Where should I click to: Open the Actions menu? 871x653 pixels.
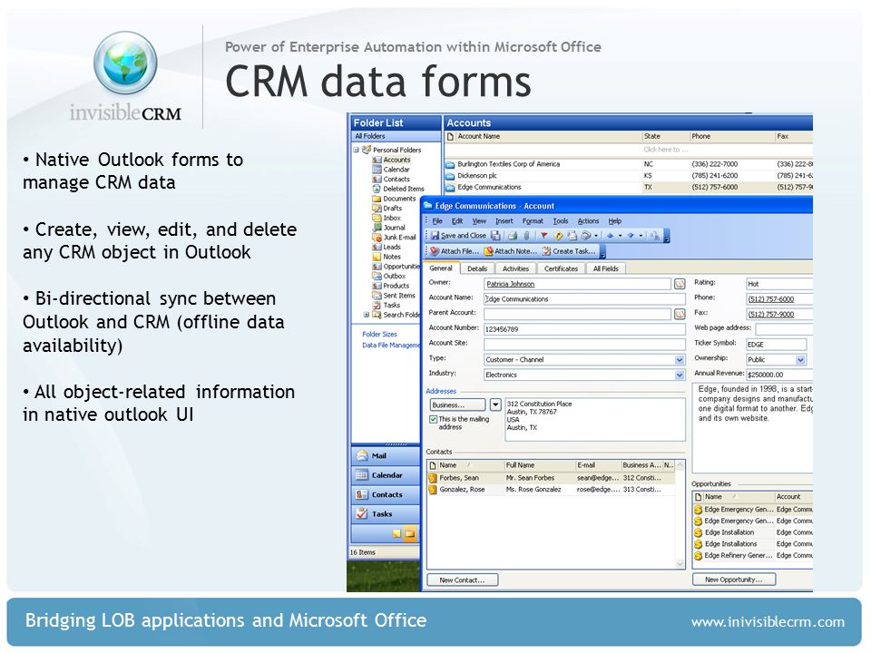[x=588, y=221]
